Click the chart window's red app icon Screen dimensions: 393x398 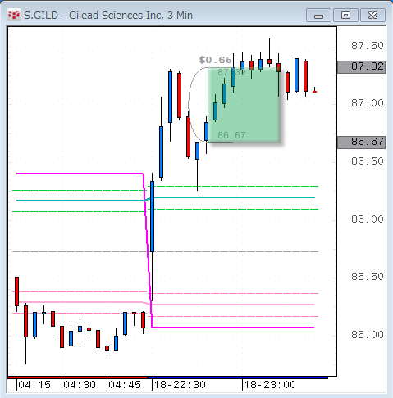tap(14, 16)
